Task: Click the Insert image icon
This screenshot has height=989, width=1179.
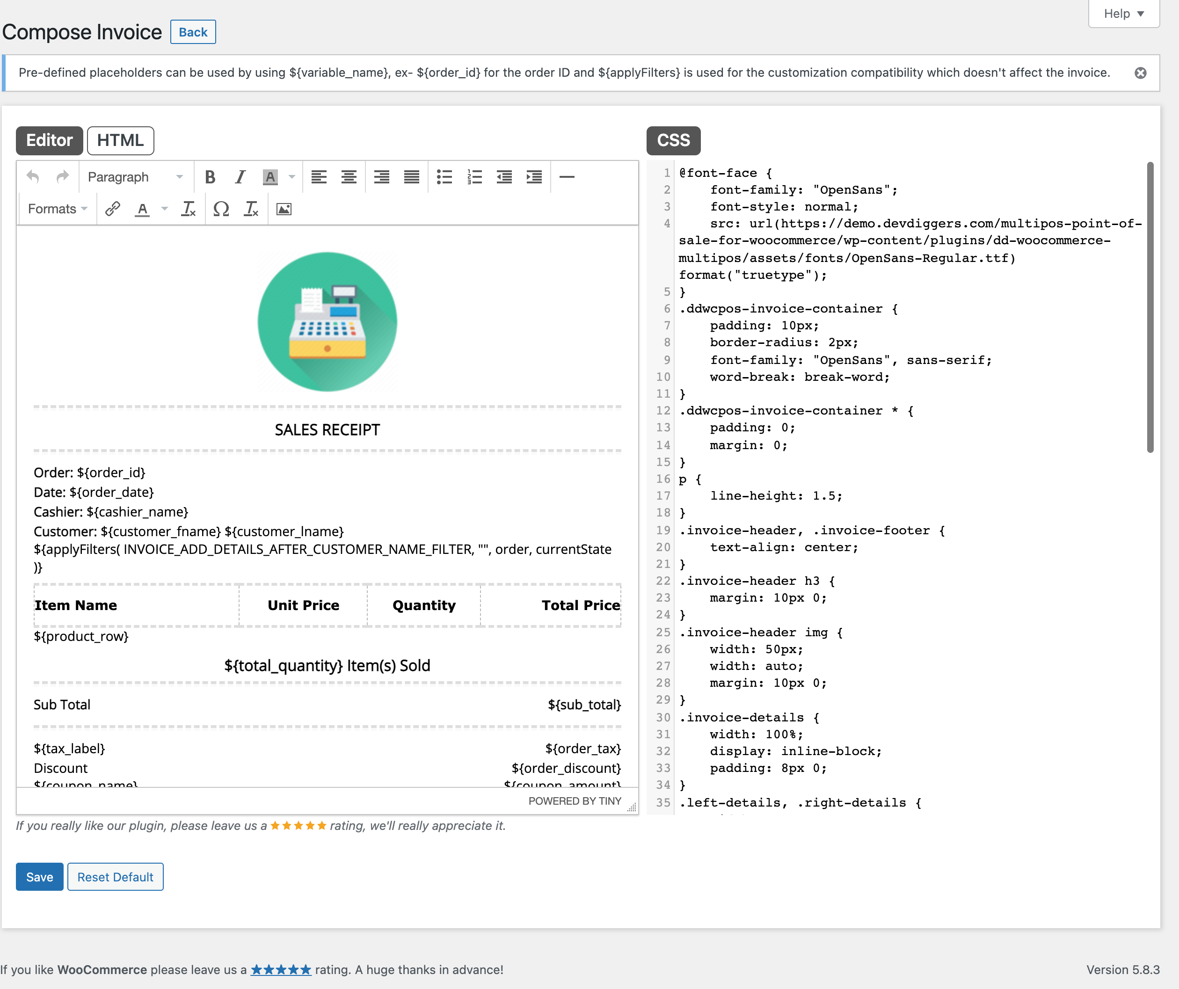Action: 284,209
